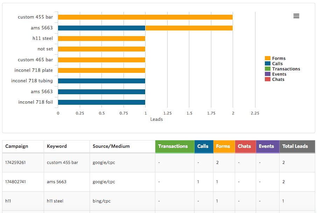Click the inconel 718 foil blue bar
The height and width of the screenshot is (213, 317).
coord(101,102)
